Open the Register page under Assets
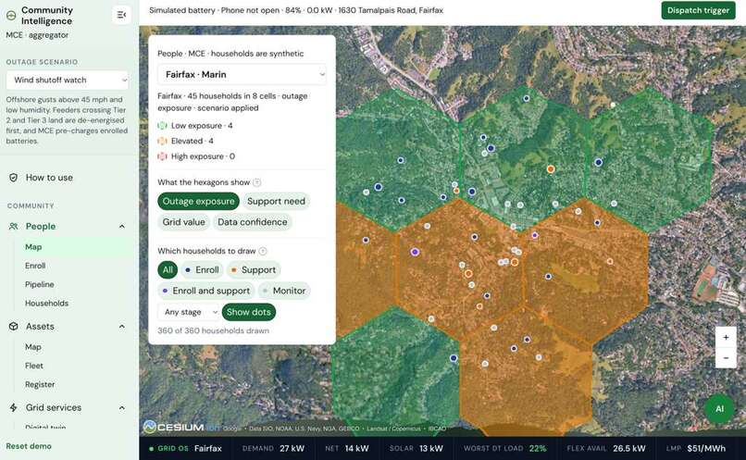 (40, 384)
